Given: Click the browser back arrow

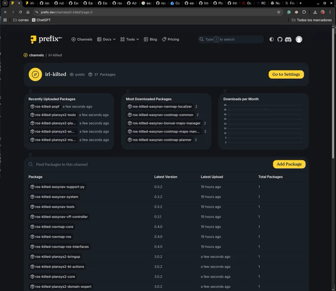Looking at the screenshot, I should [5, 12].
